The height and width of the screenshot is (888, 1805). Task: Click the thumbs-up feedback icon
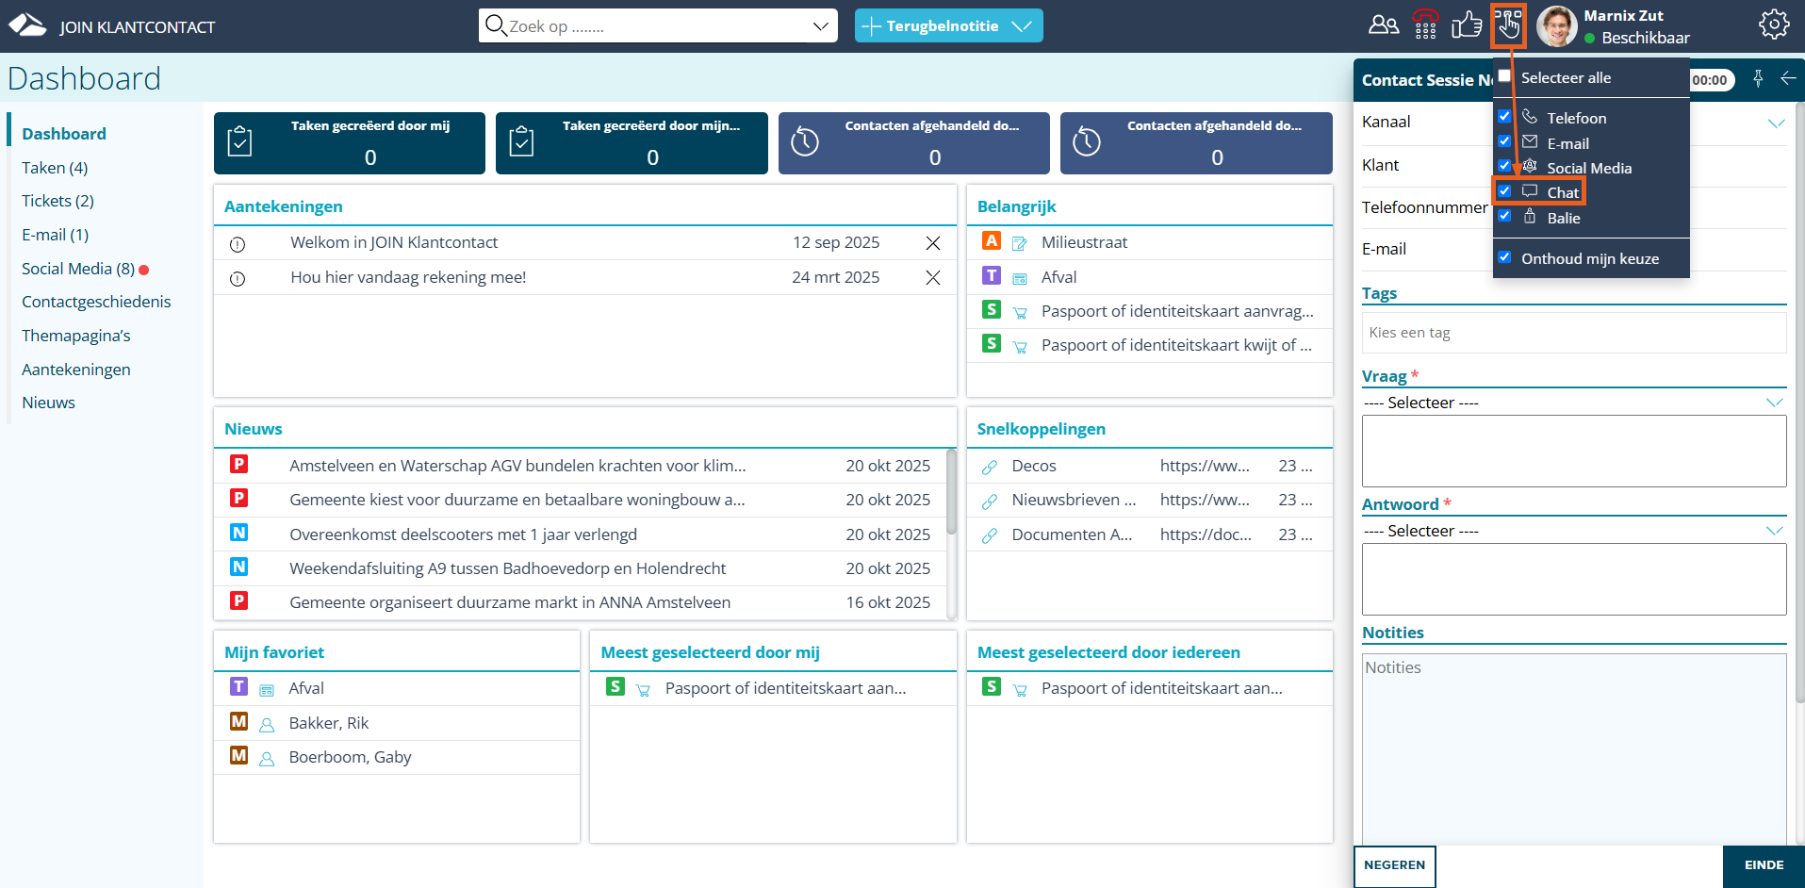point(1467,25)
